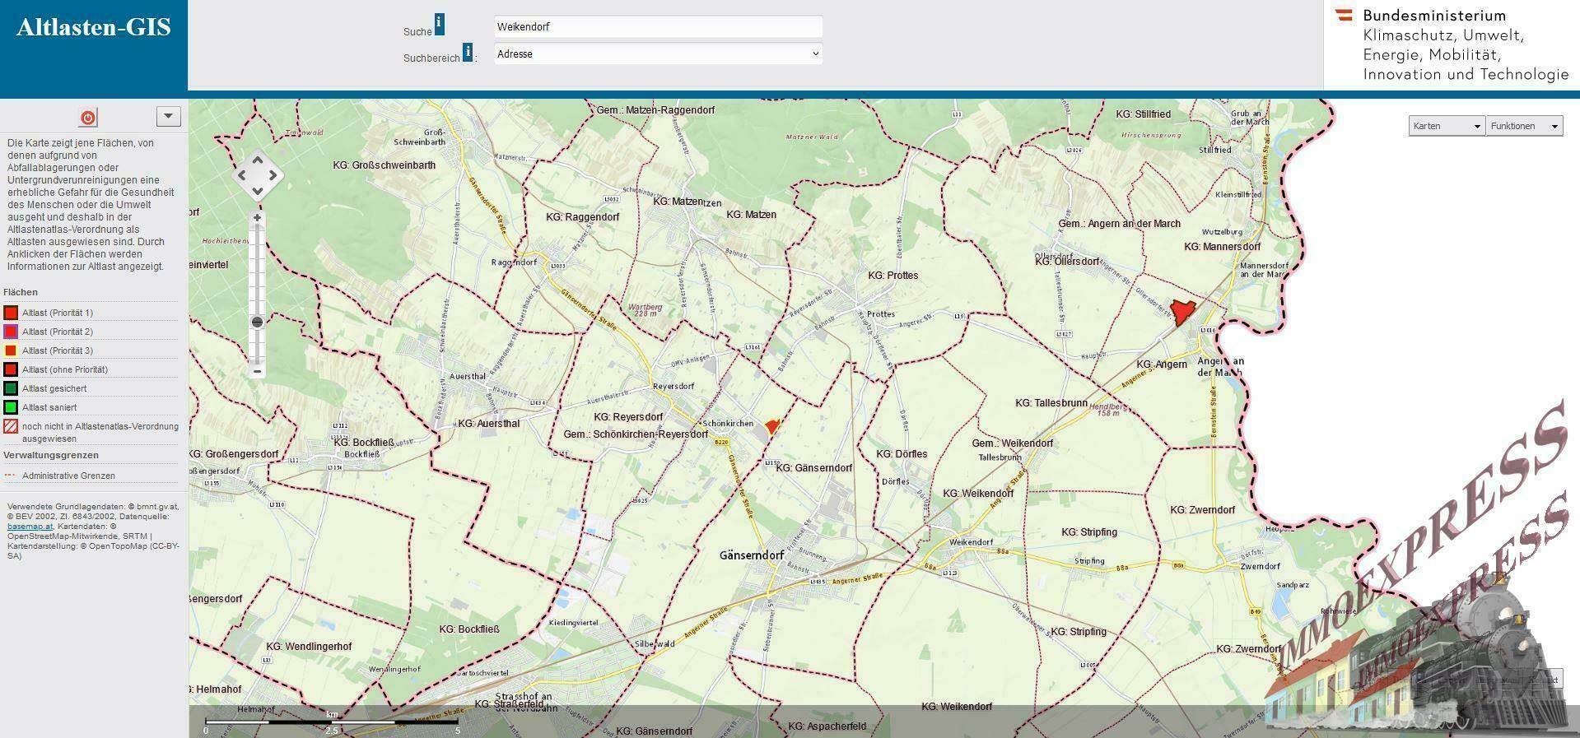Click the hatched 'noch nicht in Altlastenatlas-Verordnung' swatch
Image resolution: width=1580 pixels, height=738 pixels.
pos(11,426)
